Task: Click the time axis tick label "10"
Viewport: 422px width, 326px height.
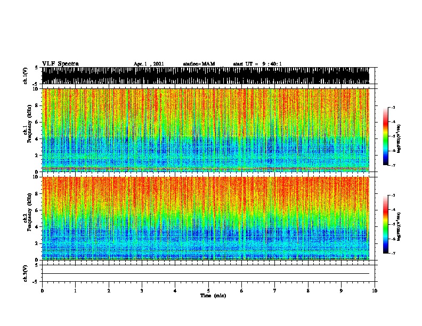Action: click(375, 290)
